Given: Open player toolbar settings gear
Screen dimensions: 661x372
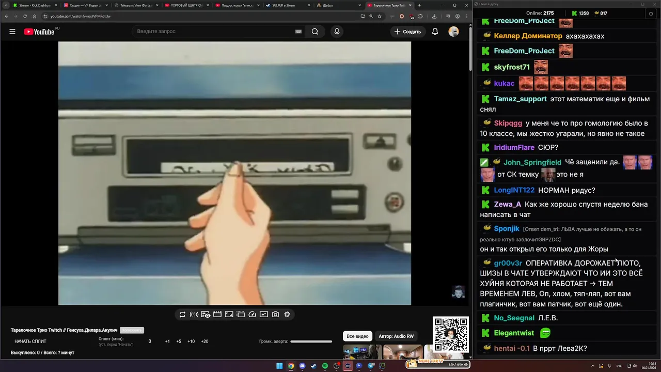Looking at the screenshot, I should (287, 314).
